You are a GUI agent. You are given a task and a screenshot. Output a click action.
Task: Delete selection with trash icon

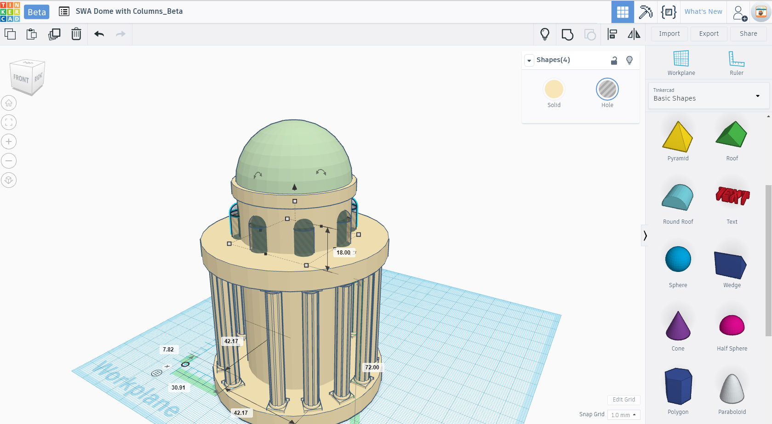[x=76, y=34]
